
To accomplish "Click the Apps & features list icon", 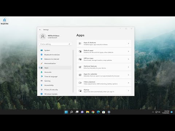I will click(x=80, y=43).
